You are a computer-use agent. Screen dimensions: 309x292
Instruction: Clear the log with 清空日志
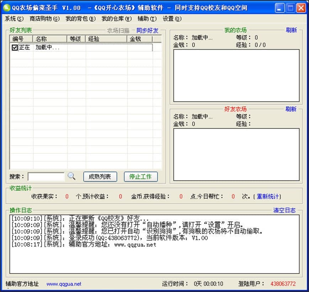(x=284, y=210)
